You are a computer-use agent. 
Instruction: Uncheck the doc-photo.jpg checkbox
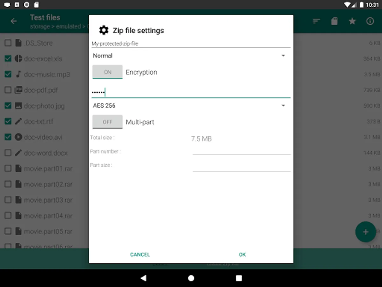tap(8, 106)
